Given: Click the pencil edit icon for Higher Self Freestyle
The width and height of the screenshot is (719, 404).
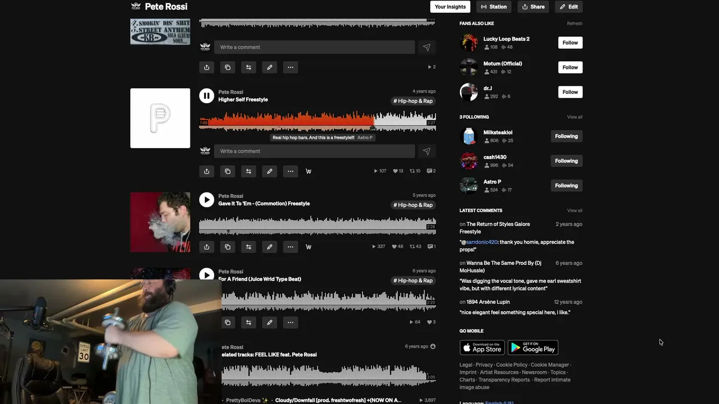Looking at the screenshot, I should click(x=270, y=171).
